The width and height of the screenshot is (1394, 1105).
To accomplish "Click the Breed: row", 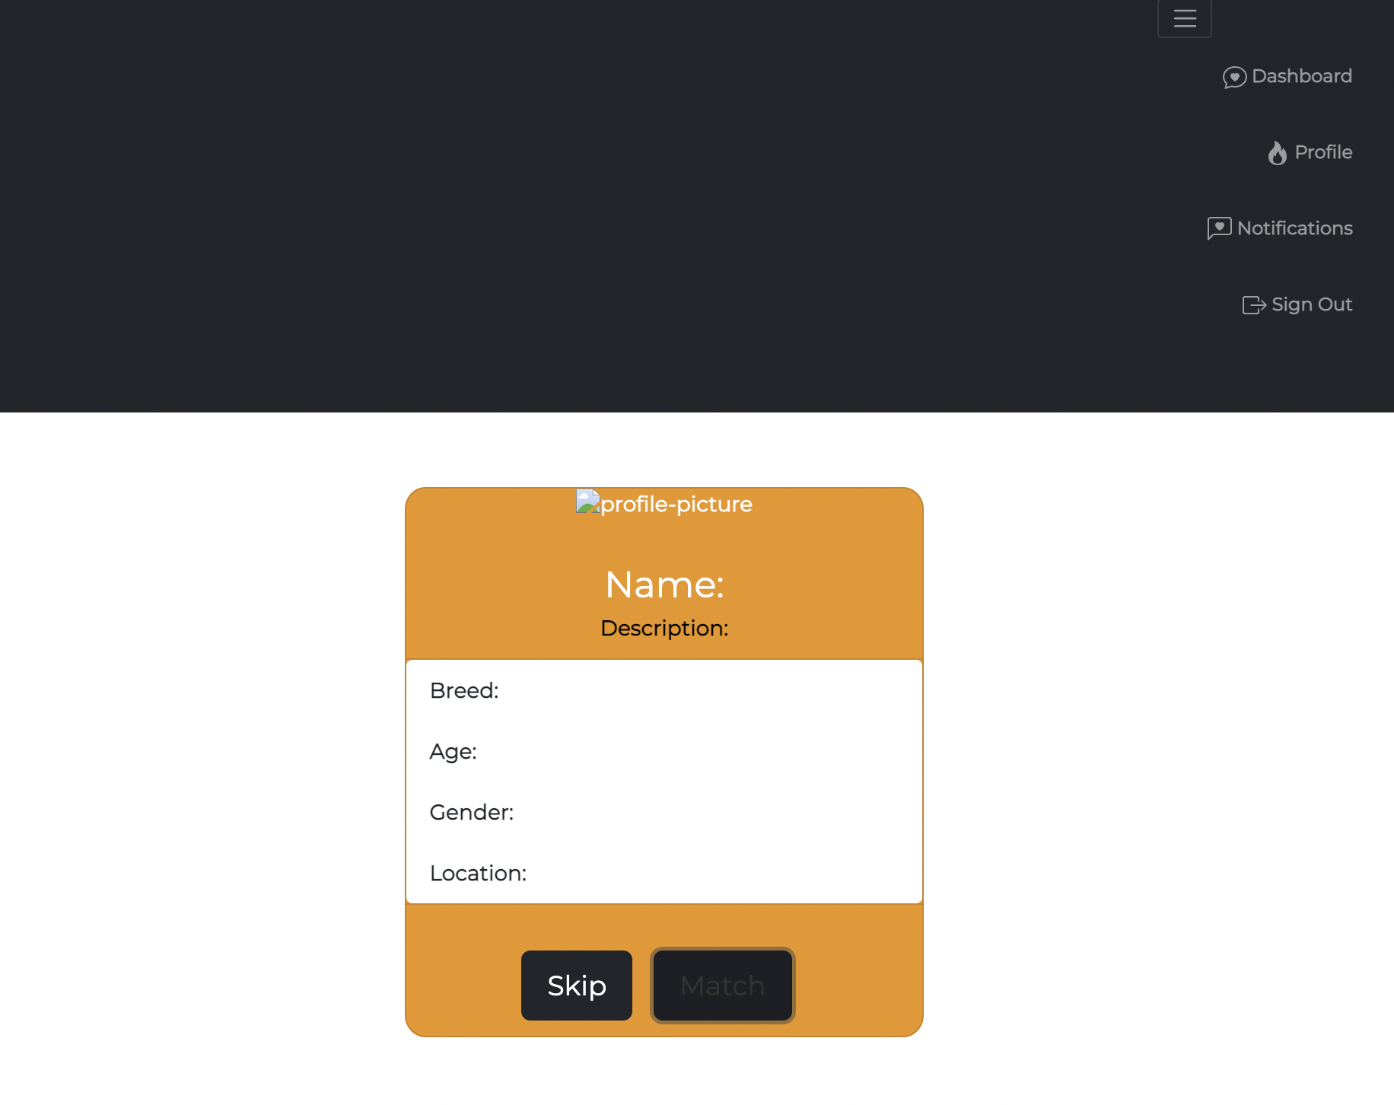I will 664,690.
